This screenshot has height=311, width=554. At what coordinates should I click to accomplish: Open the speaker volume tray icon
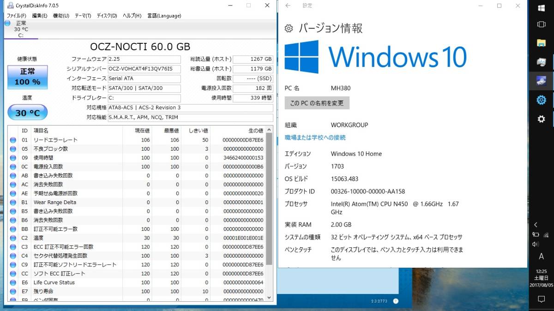[536, 244]
